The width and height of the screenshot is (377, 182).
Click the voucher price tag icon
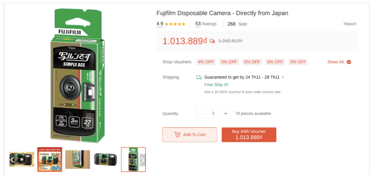(212, 41)
